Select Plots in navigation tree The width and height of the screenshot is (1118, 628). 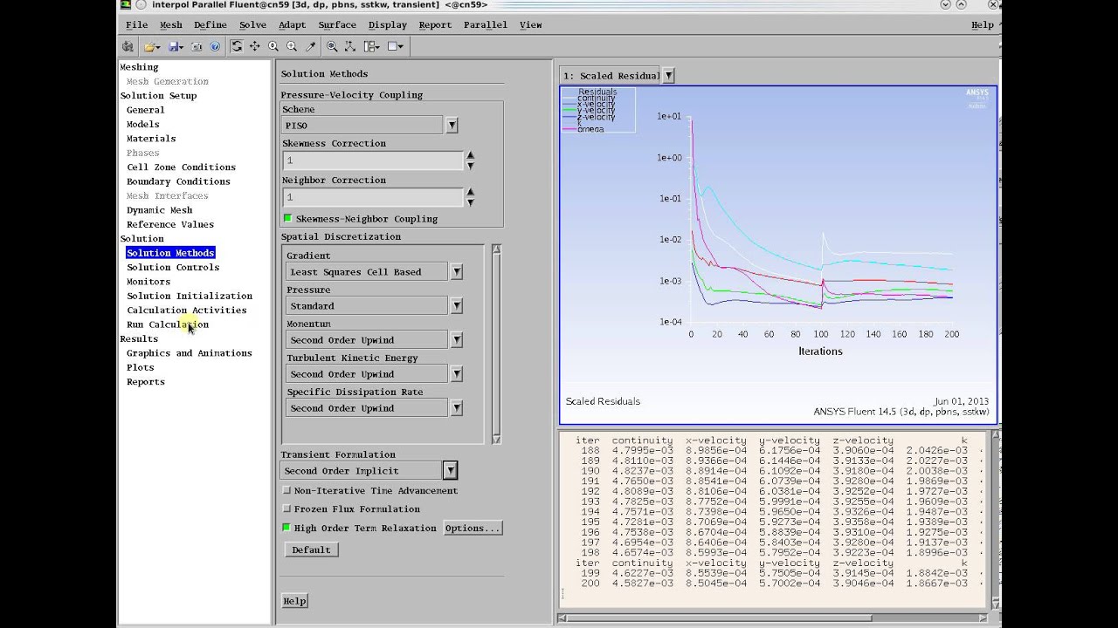click(x=141, y=367)
